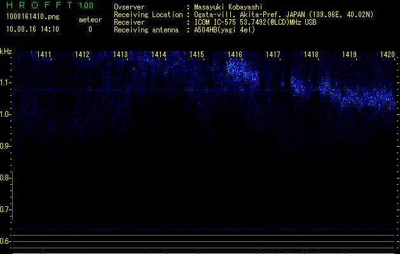400x254 pixels.
Task: Click the 1.1 kHz frequency label
Action: (6, 83)
